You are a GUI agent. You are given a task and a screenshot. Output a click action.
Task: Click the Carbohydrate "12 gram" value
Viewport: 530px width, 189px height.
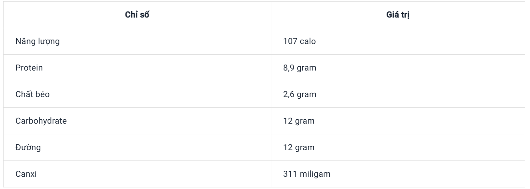click(x=299, y=121)
